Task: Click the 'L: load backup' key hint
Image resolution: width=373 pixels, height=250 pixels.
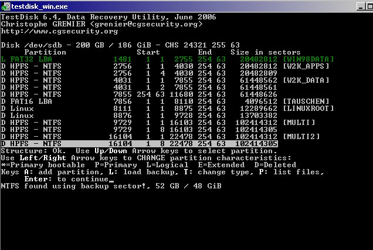Action: tap(144, 172)
